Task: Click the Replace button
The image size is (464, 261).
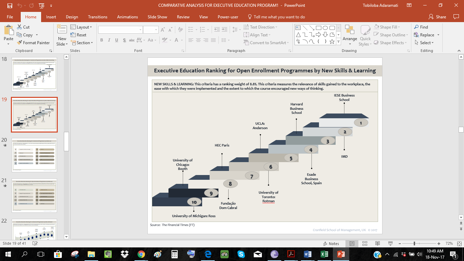Action: click(426, 35)
